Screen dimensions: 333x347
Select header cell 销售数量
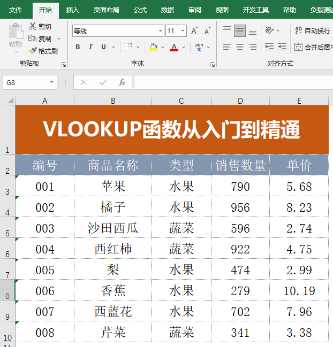coord(240,165)
